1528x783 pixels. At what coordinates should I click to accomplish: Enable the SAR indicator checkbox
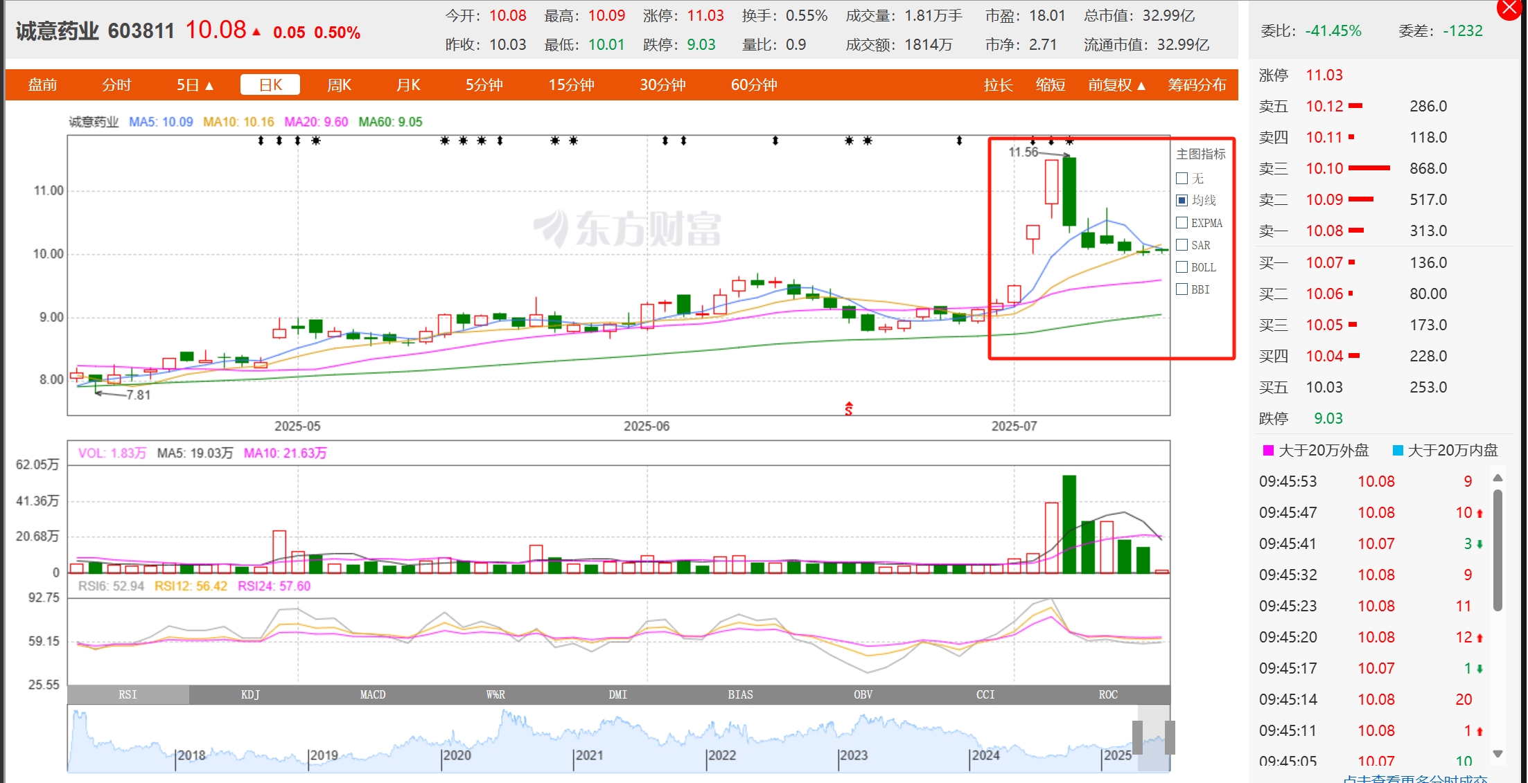(1182, 244)
